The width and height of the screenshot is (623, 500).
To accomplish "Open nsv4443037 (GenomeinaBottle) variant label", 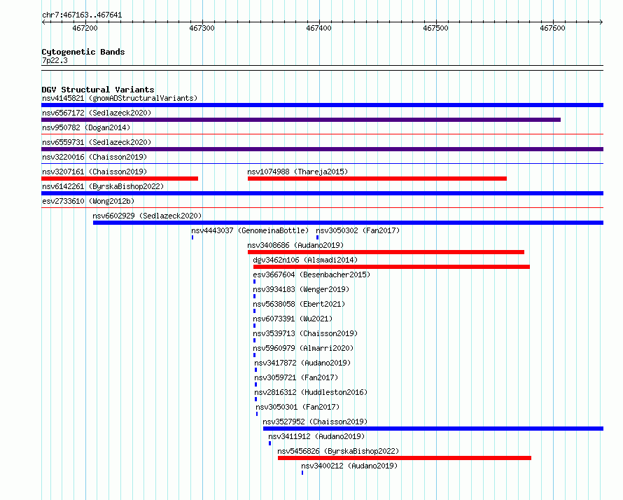I will (x=250, y=230).
